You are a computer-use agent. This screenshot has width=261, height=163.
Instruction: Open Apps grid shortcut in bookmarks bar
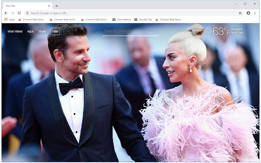point(10,20)
